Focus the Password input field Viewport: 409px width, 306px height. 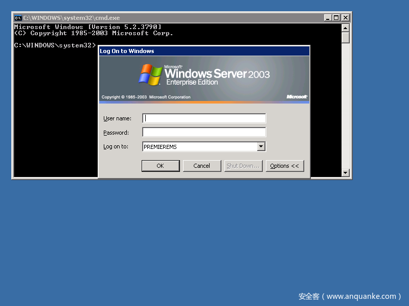204,132
